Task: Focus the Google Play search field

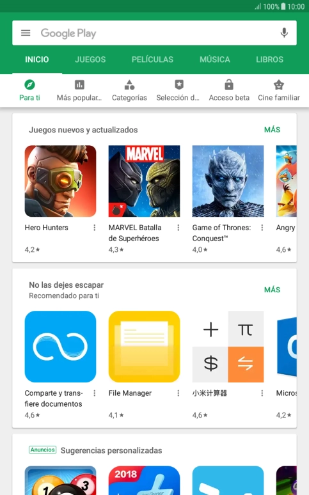Action: 155,33
